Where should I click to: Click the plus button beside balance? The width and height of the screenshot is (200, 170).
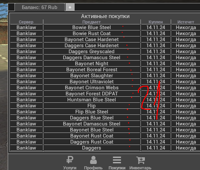[70, 7]
